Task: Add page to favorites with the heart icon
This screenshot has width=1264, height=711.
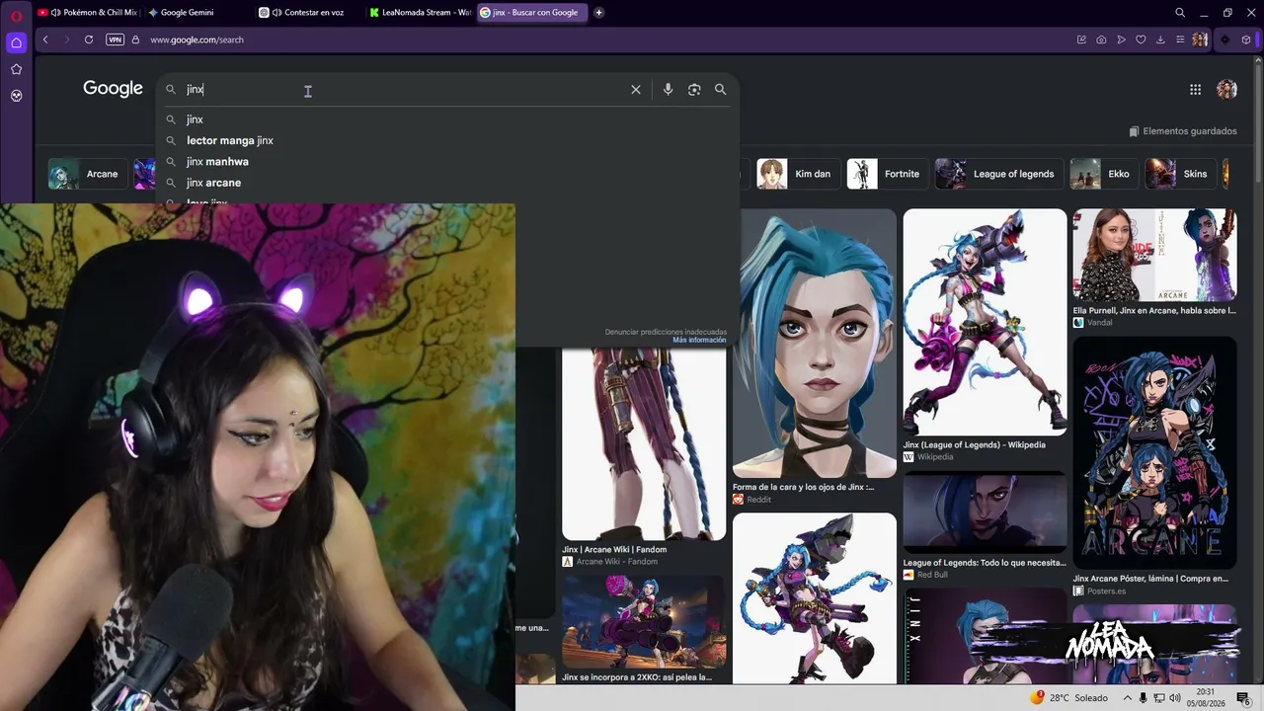Action: click(1141, 39)
